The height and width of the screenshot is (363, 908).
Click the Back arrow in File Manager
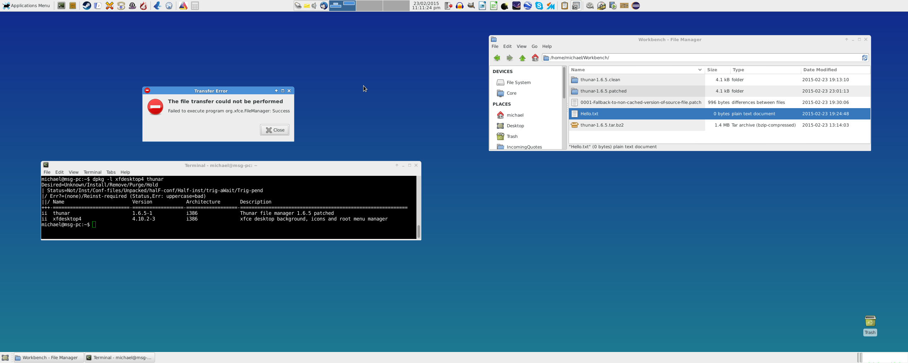tap(497, 58)
